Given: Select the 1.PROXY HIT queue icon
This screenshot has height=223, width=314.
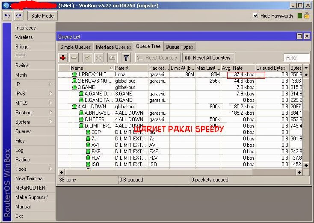Looking at the screenshot, I should [x=74, y=74].
